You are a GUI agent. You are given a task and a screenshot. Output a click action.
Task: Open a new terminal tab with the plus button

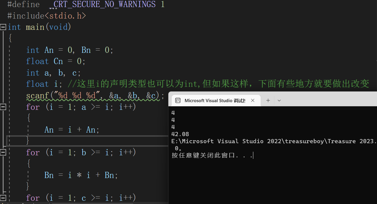coord(268,100)
